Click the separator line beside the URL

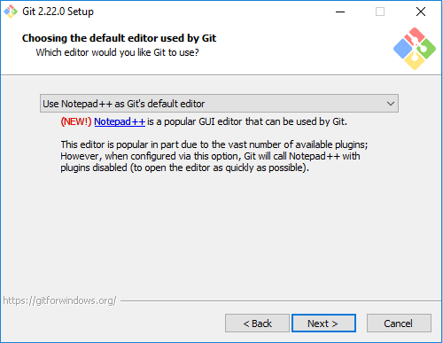[x=281, y=301]
